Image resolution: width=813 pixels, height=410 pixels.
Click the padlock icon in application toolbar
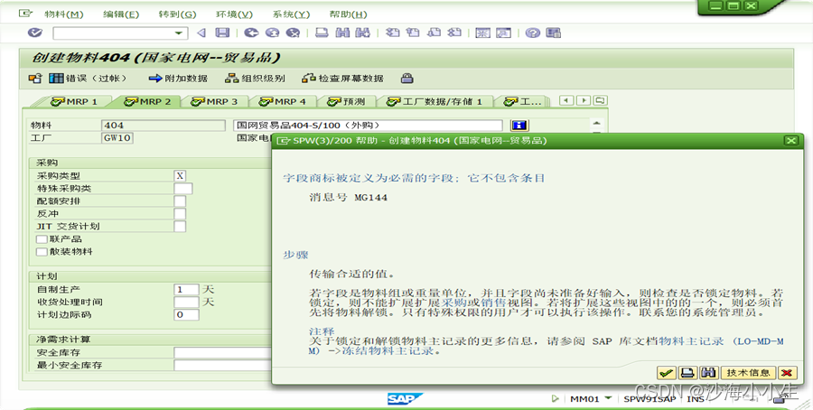click(x=407, y=79)
